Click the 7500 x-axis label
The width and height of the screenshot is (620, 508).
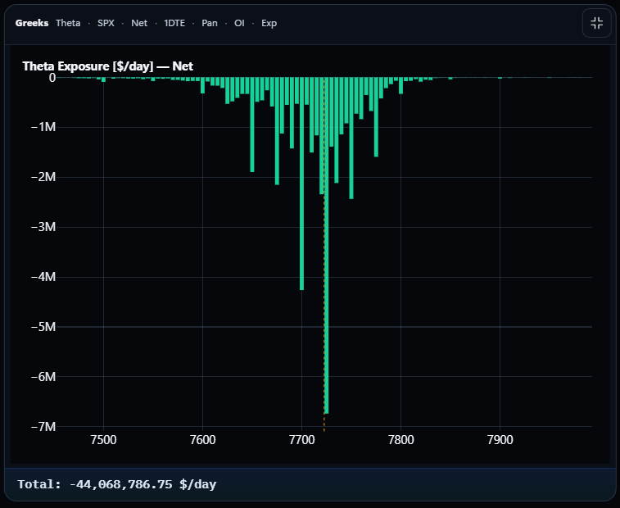point(103,439)
